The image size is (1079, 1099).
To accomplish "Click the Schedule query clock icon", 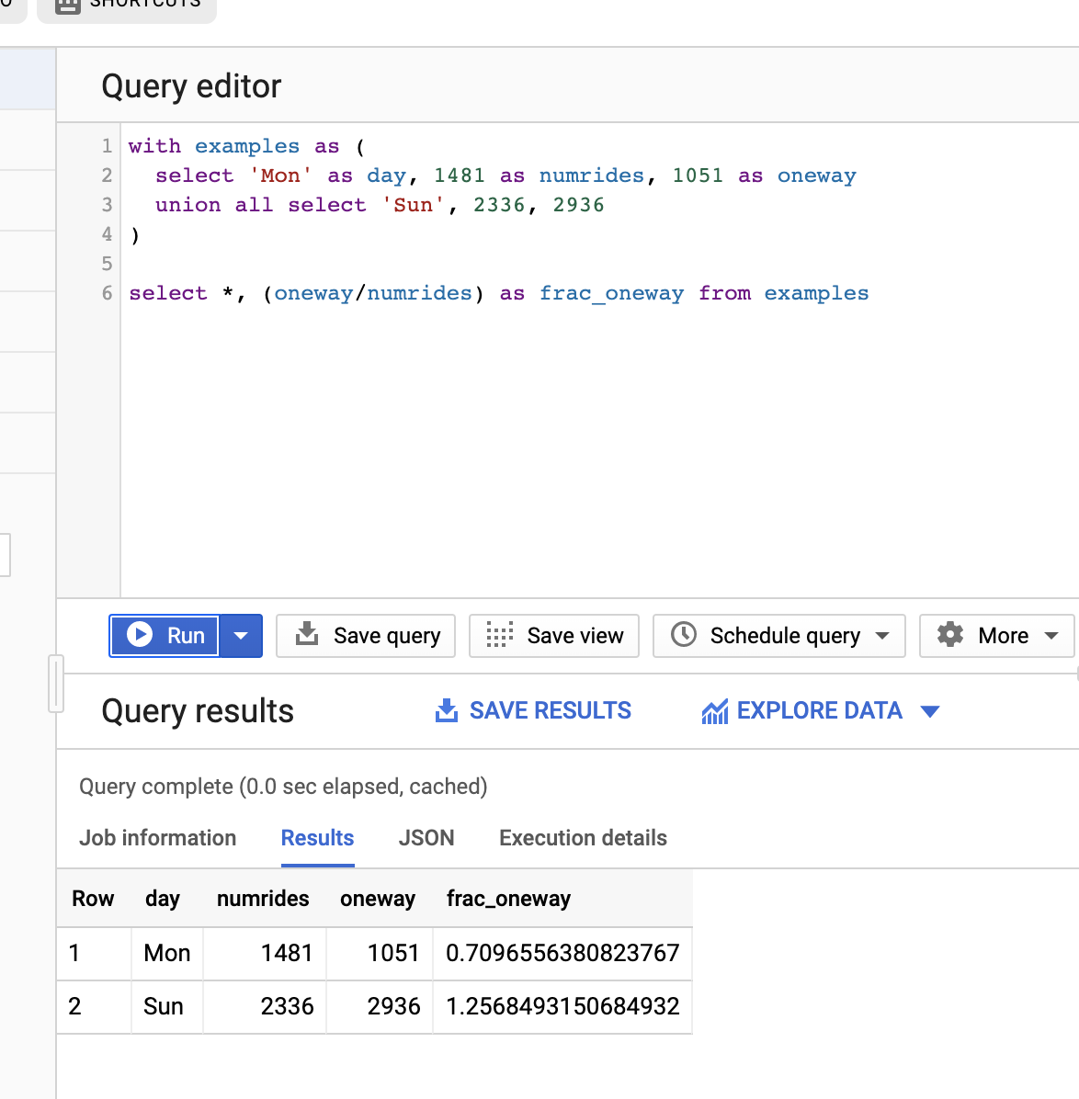I will coord(684,635).
